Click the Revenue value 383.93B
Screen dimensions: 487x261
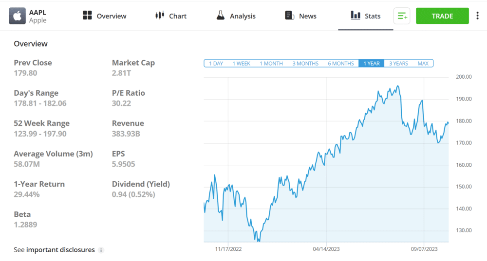click(126, 134)
